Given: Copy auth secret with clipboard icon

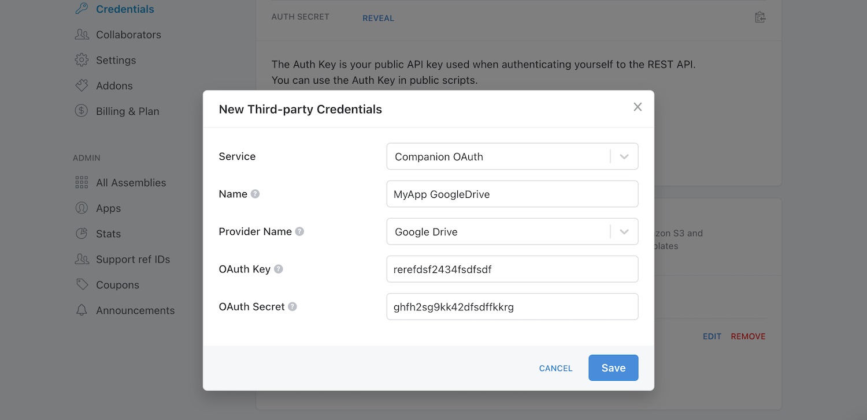Looking at the screenshot, I should tap(760, 17).
